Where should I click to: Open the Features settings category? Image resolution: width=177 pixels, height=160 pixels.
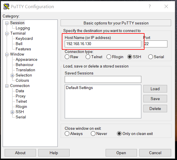[23, 49]
